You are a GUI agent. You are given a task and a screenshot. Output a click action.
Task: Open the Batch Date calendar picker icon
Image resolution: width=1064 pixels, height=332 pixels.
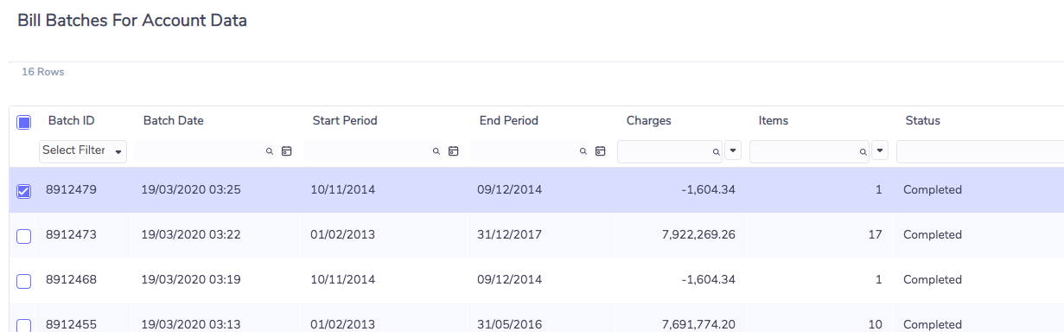[x=287, y=151]
